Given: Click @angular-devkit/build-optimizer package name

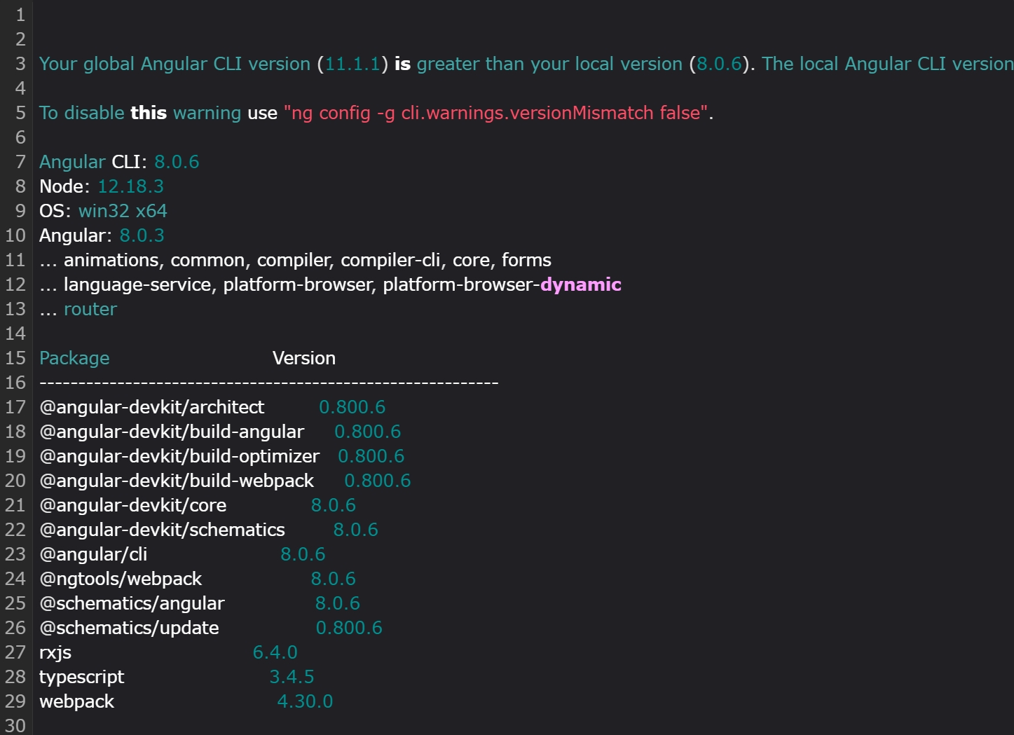Looking at the screenshot, I should pos(179,456).
